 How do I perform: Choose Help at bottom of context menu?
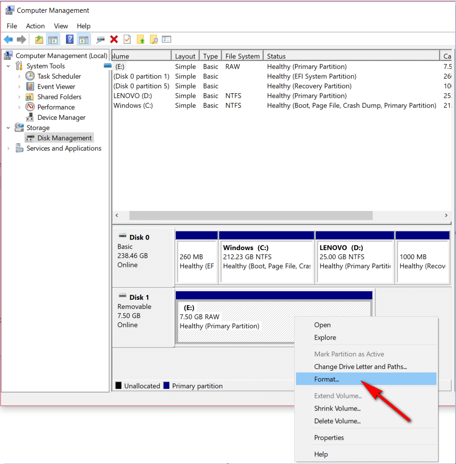(x=366, y=454)
